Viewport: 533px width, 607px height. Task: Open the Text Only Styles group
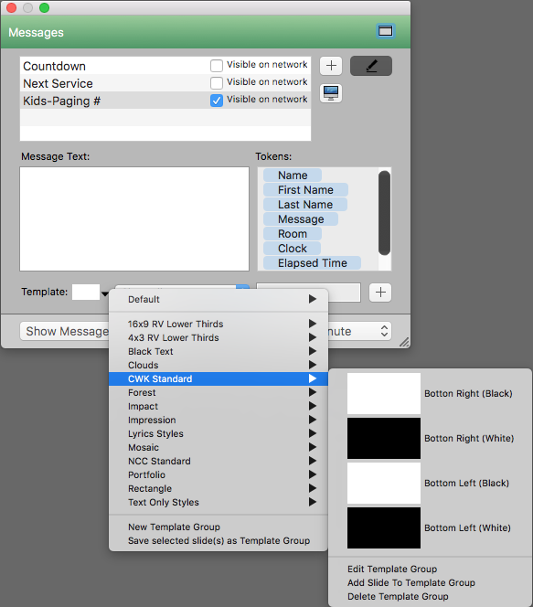[219, 503]
